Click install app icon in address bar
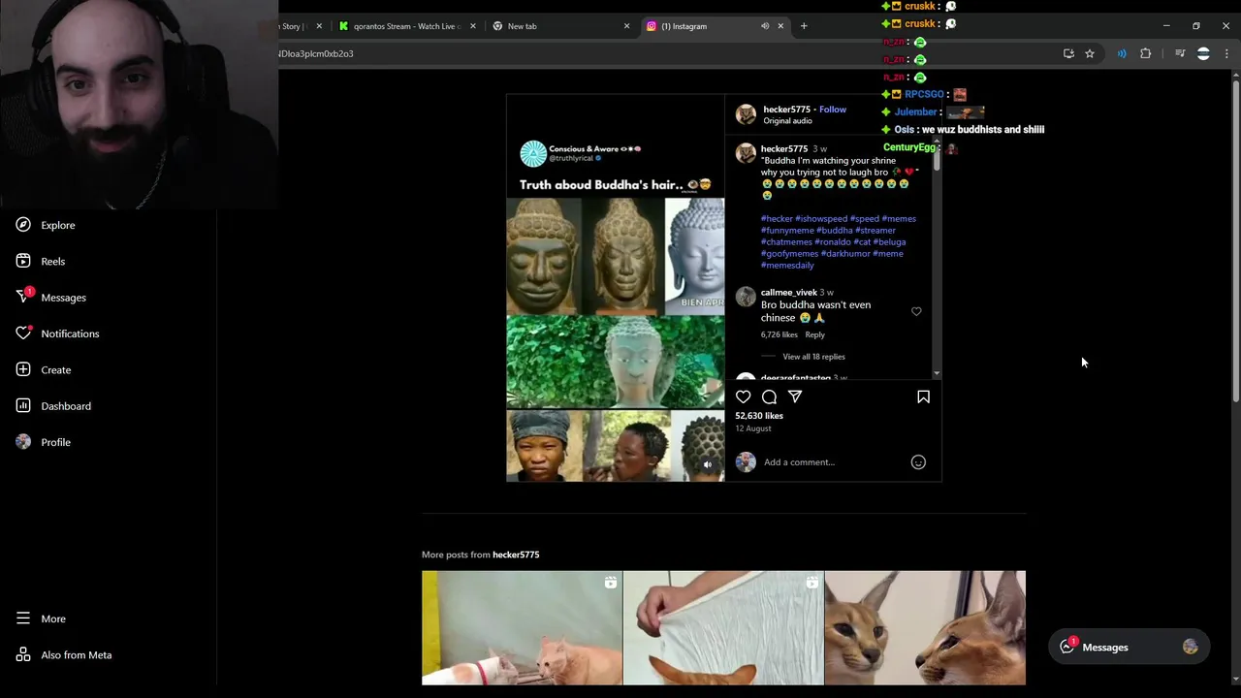Screen dimensions: 1241x698 pyautogui.click(x=1068, y=53)
